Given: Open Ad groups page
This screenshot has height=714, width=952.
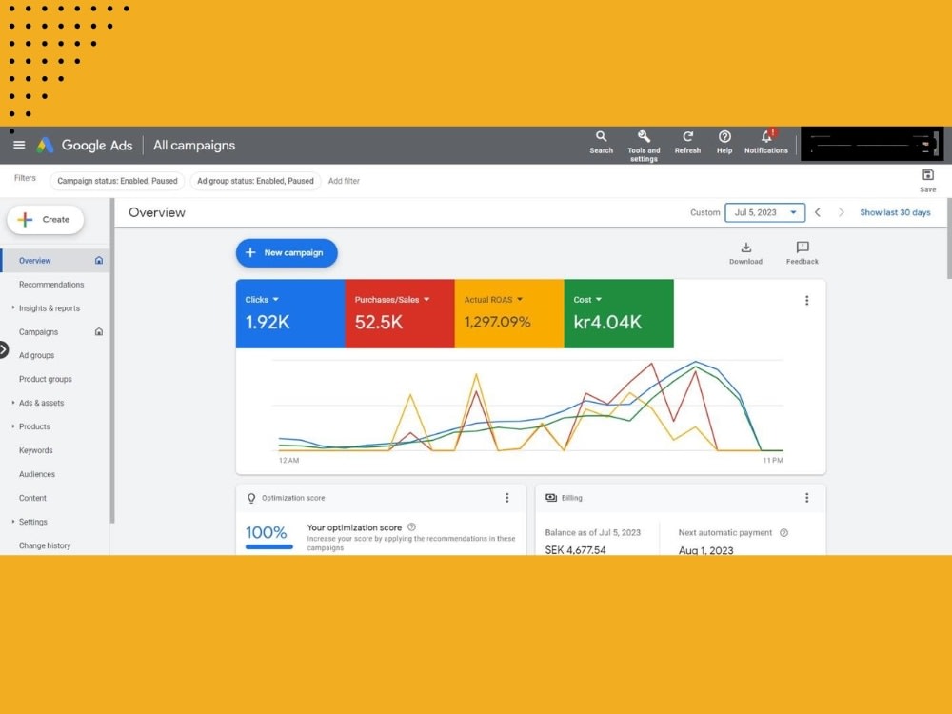Looking at the screenshot, I should [x=36, y=355].
